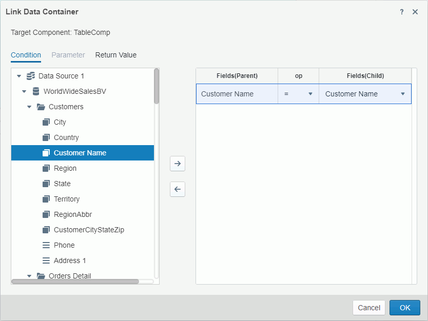Click the Territory field icon
Viewport: 428px width, 321px height.
[x=46, y=199]
